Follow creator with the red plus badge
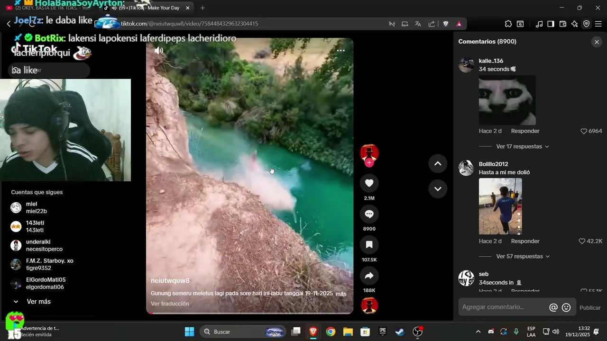The width and height of the screenshot is (607, 341). pos(369,163)
